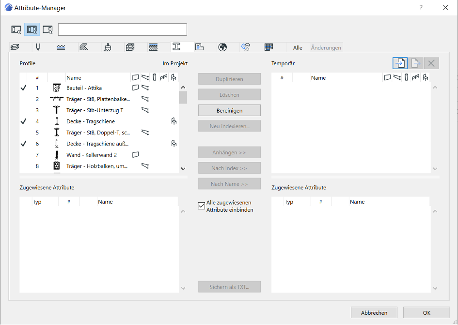Open the globe Cities tab
The image size is (458, 325).
coord(222,47)
